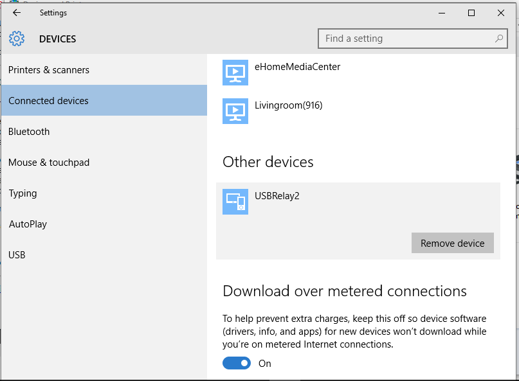The width and height of the screenshot is (519, 381).
Task: Click the Devices gear icon
Action: 17,39
